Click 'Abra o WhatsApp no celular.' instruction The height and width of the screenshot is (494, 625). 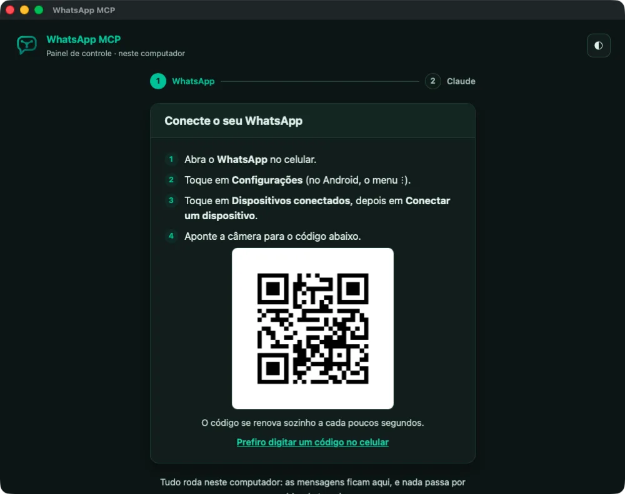[x=251, y=159]
